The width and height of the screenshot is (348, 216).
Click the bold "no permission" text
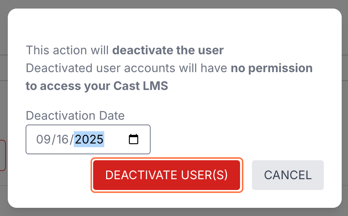(272, 68)
